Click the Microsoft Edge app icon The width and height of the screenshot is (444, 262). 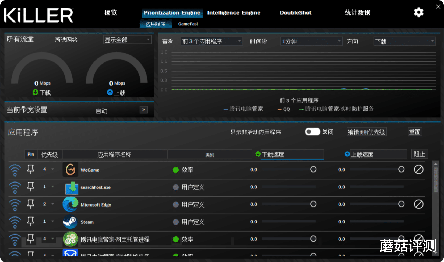[71, 204]
